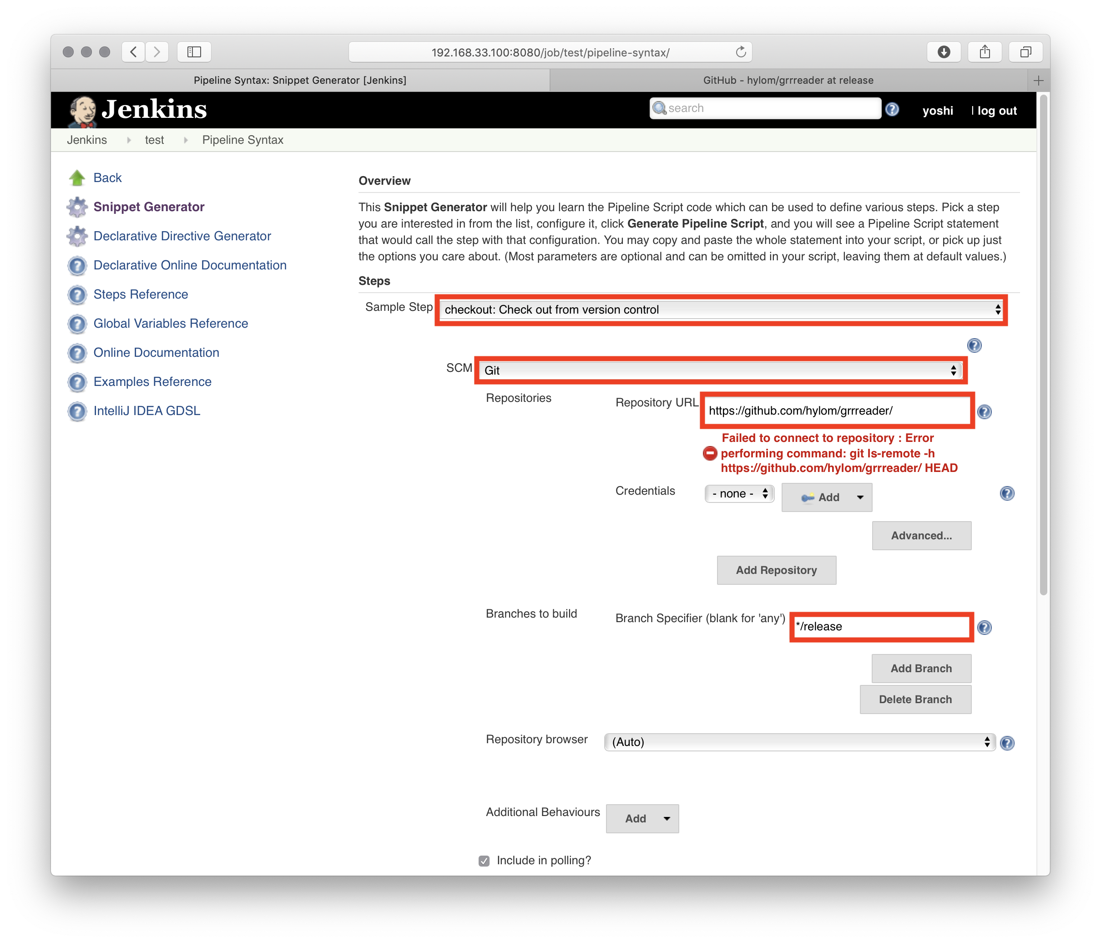Image resolution: width=1101 pixels, height=943 pixels.
Task: Click the Declarative Online Documentation help icon
Action: (x=77, y=266)
